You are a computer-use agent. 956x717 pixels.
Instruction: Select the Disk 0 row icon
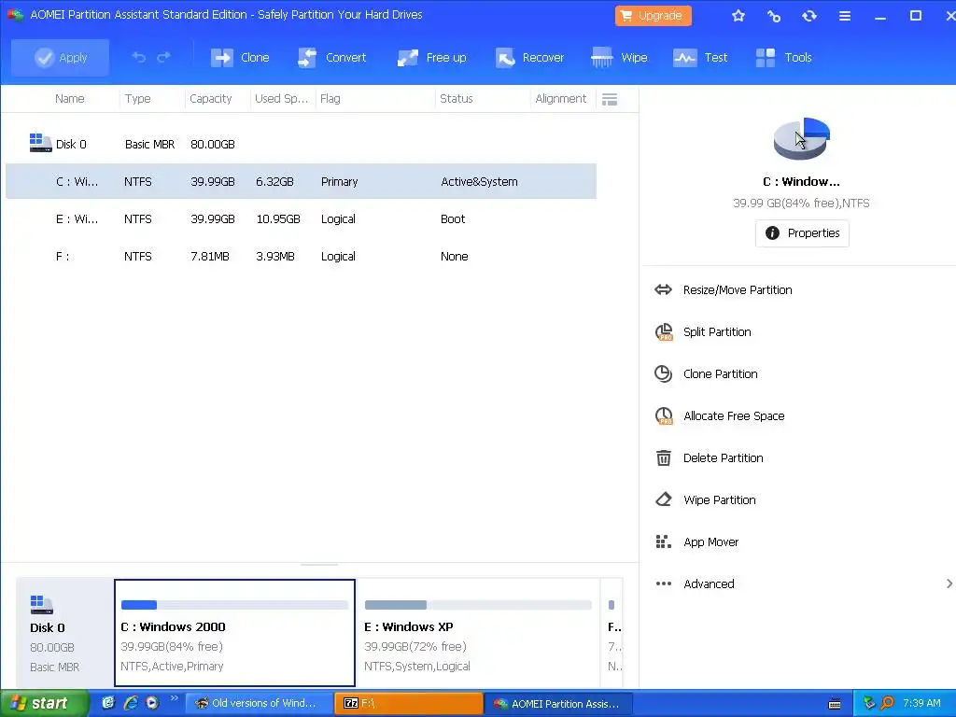[x=40, y=143]
